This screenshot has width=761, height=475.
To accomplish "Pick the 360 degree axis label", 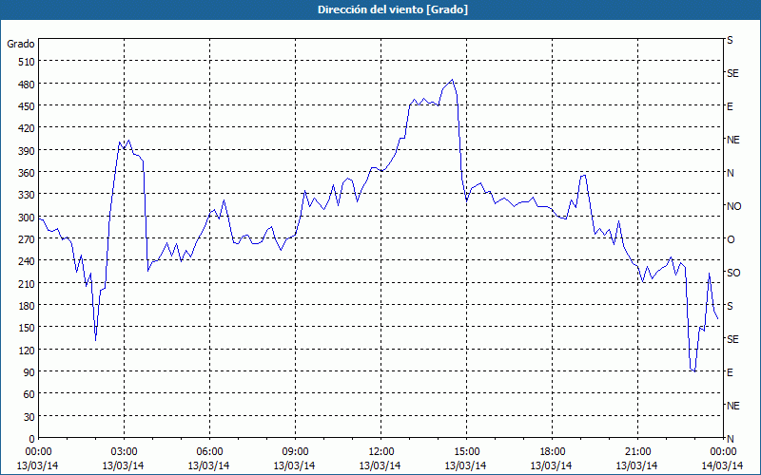I will [x=27, y=173].
